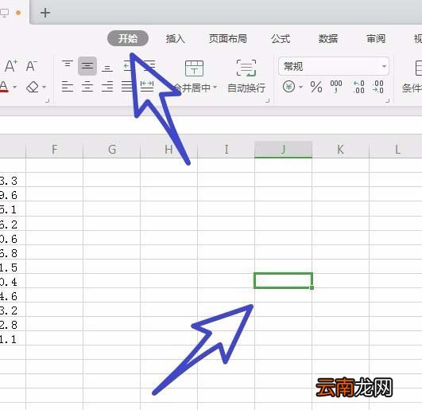Toggle middle vertical alignment
This screenshot has width=422, height=410.
(x=87, y=66)
